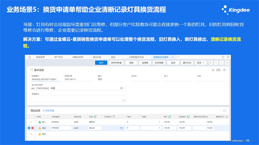Open the 更多 dropdown menu
This screenshot has height=145, width=259.
[x=200, y=63]
